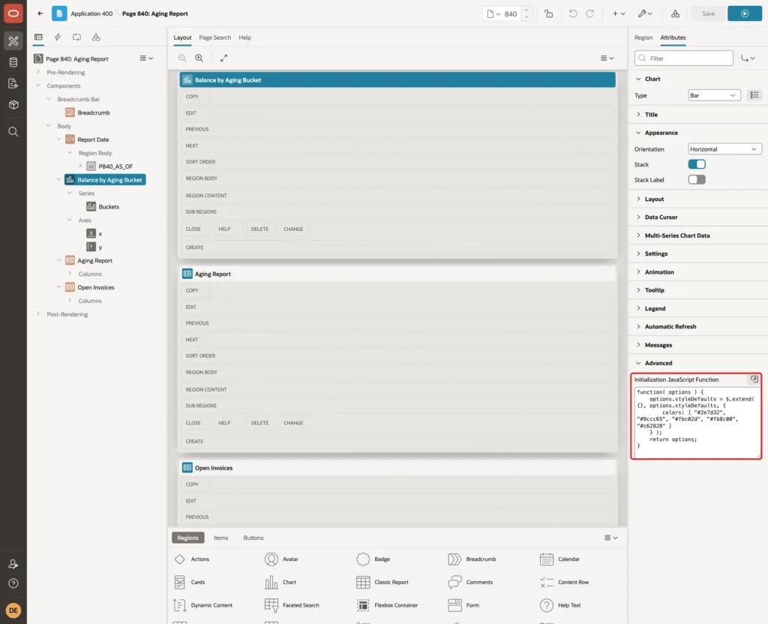Open code editor for Initialization JavaScript Function
Image resolution: width=768 pixels, height=624 pixels.
[x=754, y=379]
